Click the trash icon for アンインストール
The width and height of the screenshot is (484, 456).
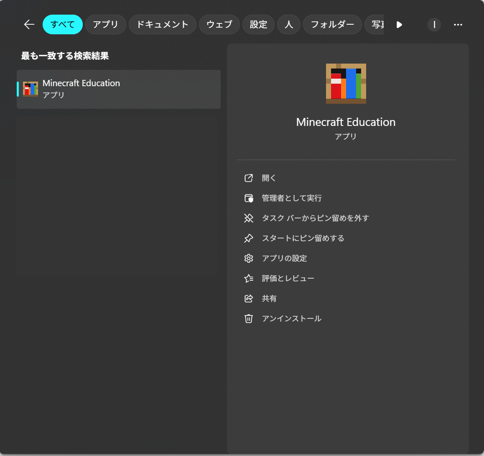pyautogui.click(x=249, y=318)
